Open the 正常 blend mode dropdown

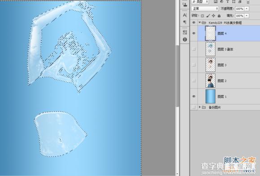(205, 9)
